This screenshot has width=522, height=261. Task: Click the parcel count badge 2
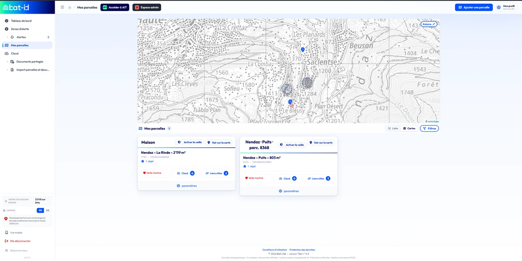pos(169,129)
